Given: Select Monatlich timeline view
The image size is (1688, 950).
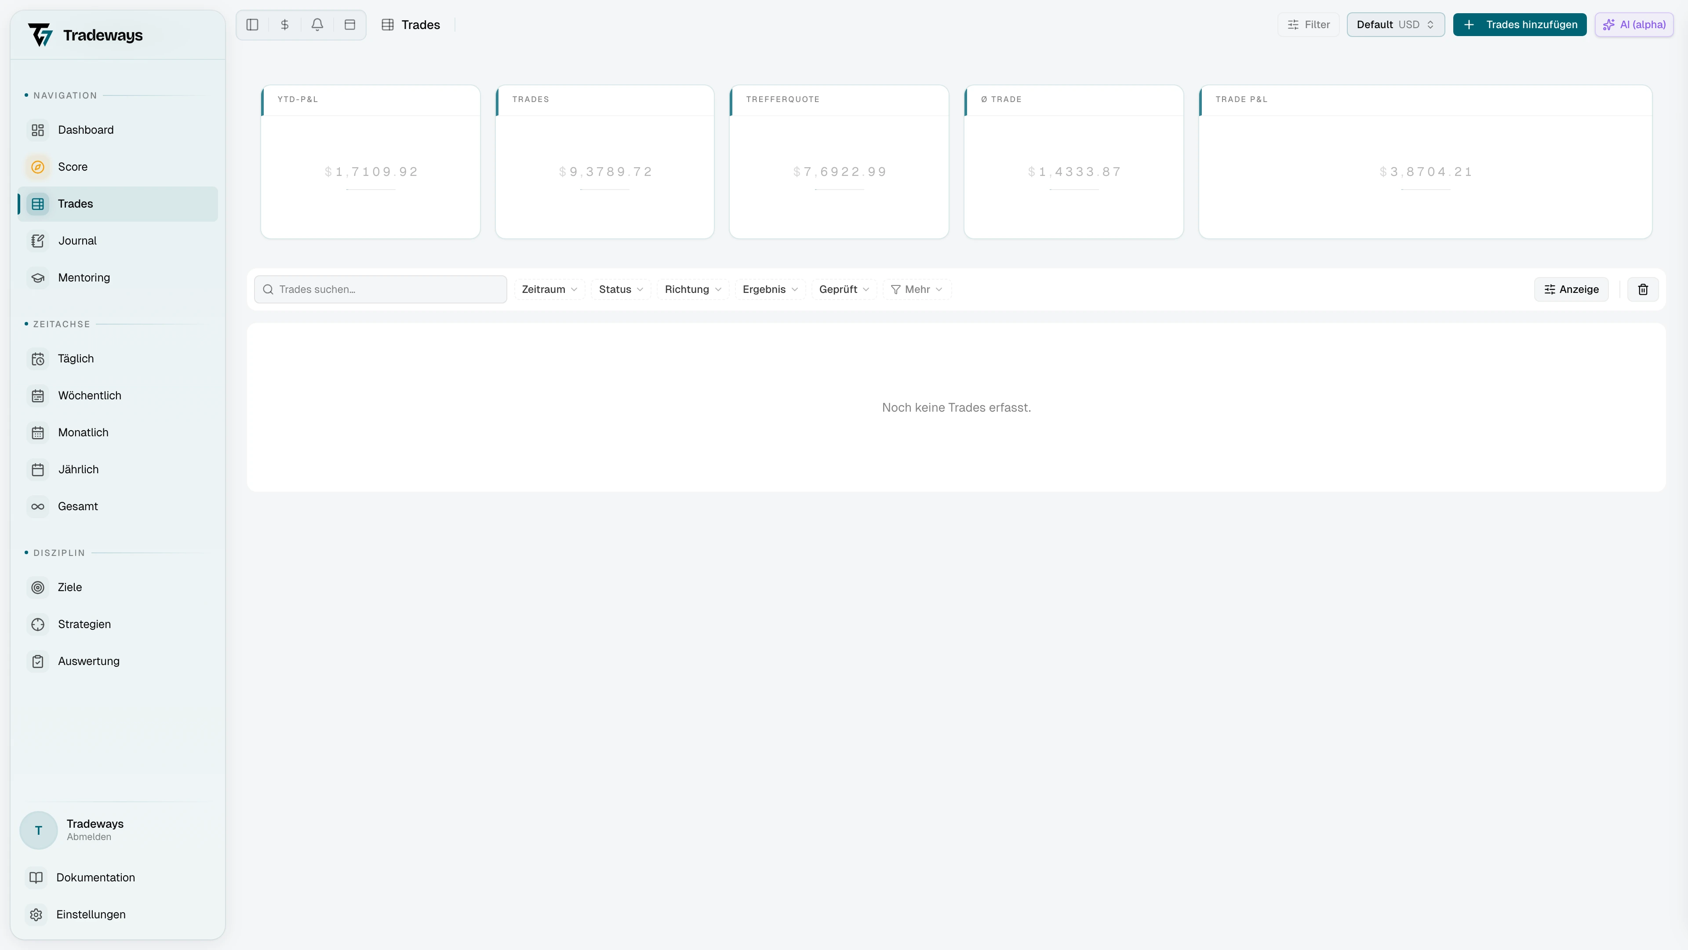Looking at the screenshot, I should 118,433.
